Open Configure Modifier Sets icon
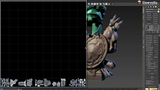Viewport: 160px width, 90px height. coord(157,32)
